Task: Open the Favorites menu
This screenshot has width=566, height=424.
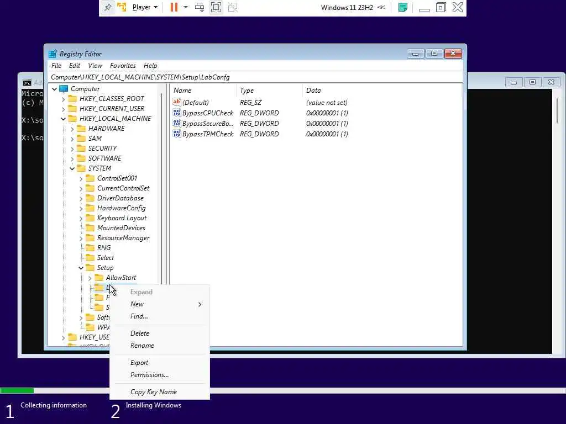Action: coord(123,66)
